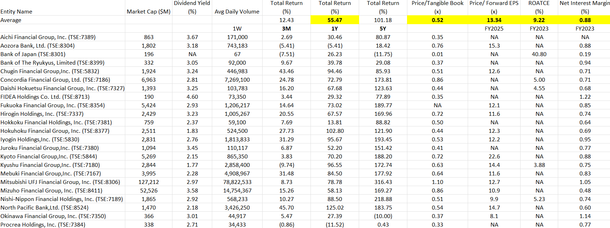Click the highlighted Forward EPS average 13.34
This screenshot has width=610, height=228.
pyautogui.click(x=494, y=20)
